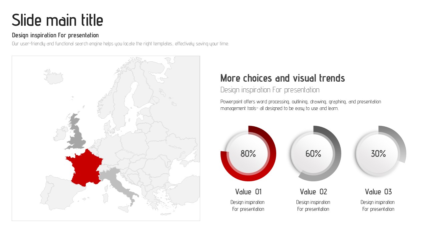Click Iceland on the Europe map
The width and height of the screenshot is (427, 240).
[x=53, y=77]
